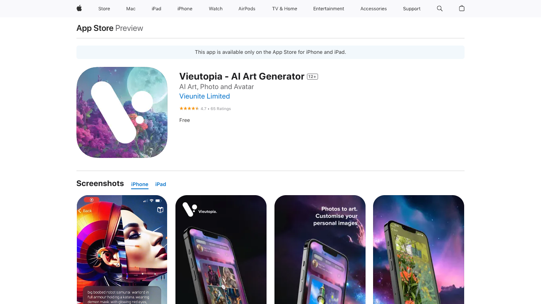Go to the Entertainment menu
The width and height of the screenshot is (541, 304).
click(329, 9)
